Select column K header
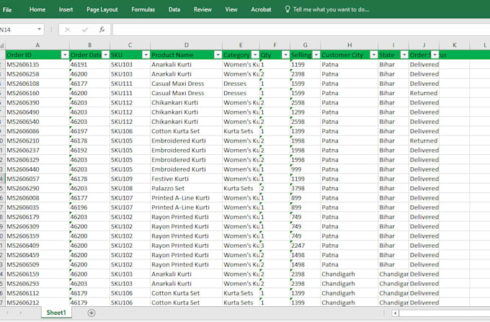The height and width of the screenshot is (322, 490). click(455, 45)
